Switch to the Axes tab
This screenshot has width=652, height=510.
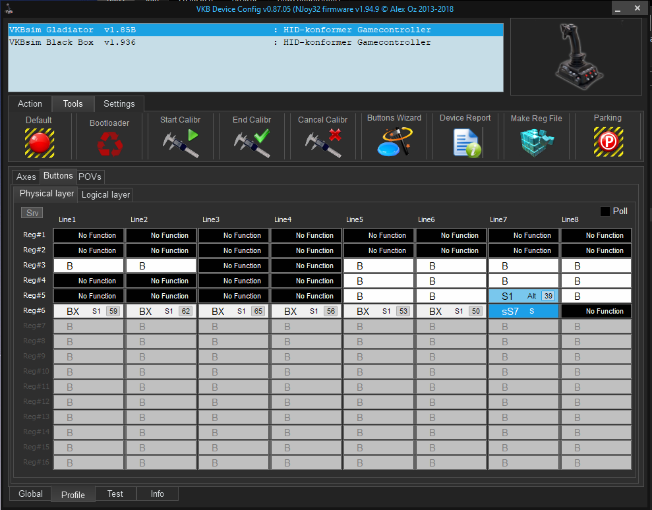[26, 177]
